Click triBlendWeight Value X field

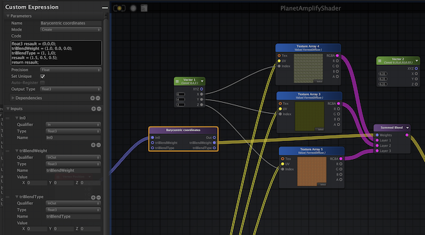coord(37,183)
